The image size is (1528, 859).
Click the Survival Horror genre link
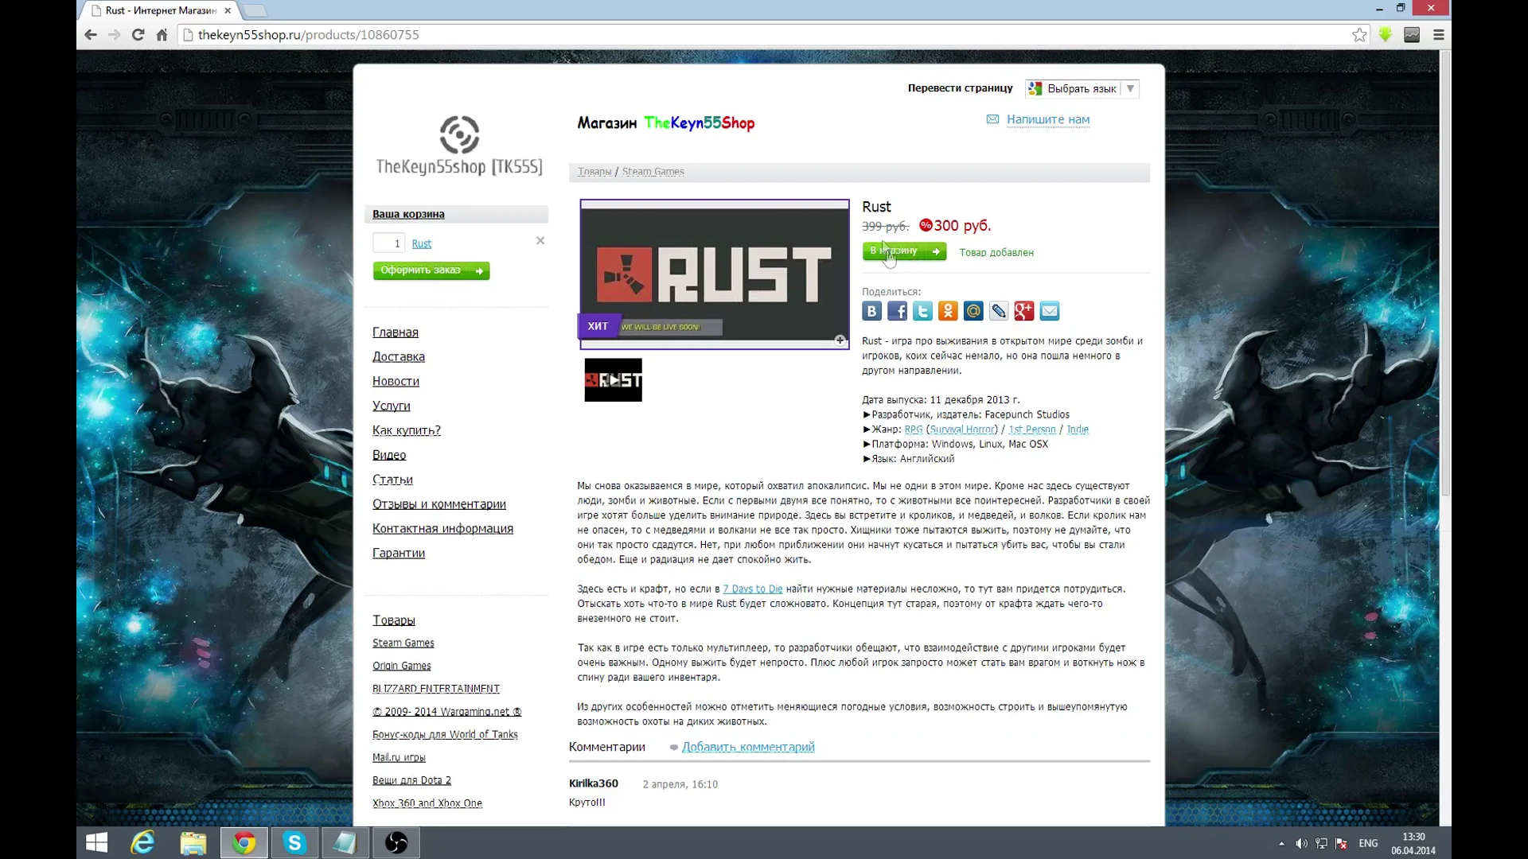(x=961, y=429)
